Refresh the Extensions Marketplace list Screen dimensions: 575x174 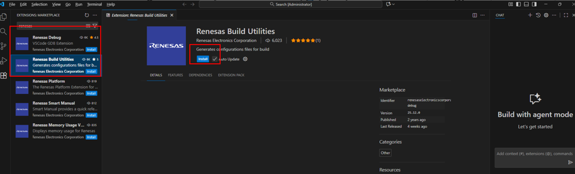point(87,15)
